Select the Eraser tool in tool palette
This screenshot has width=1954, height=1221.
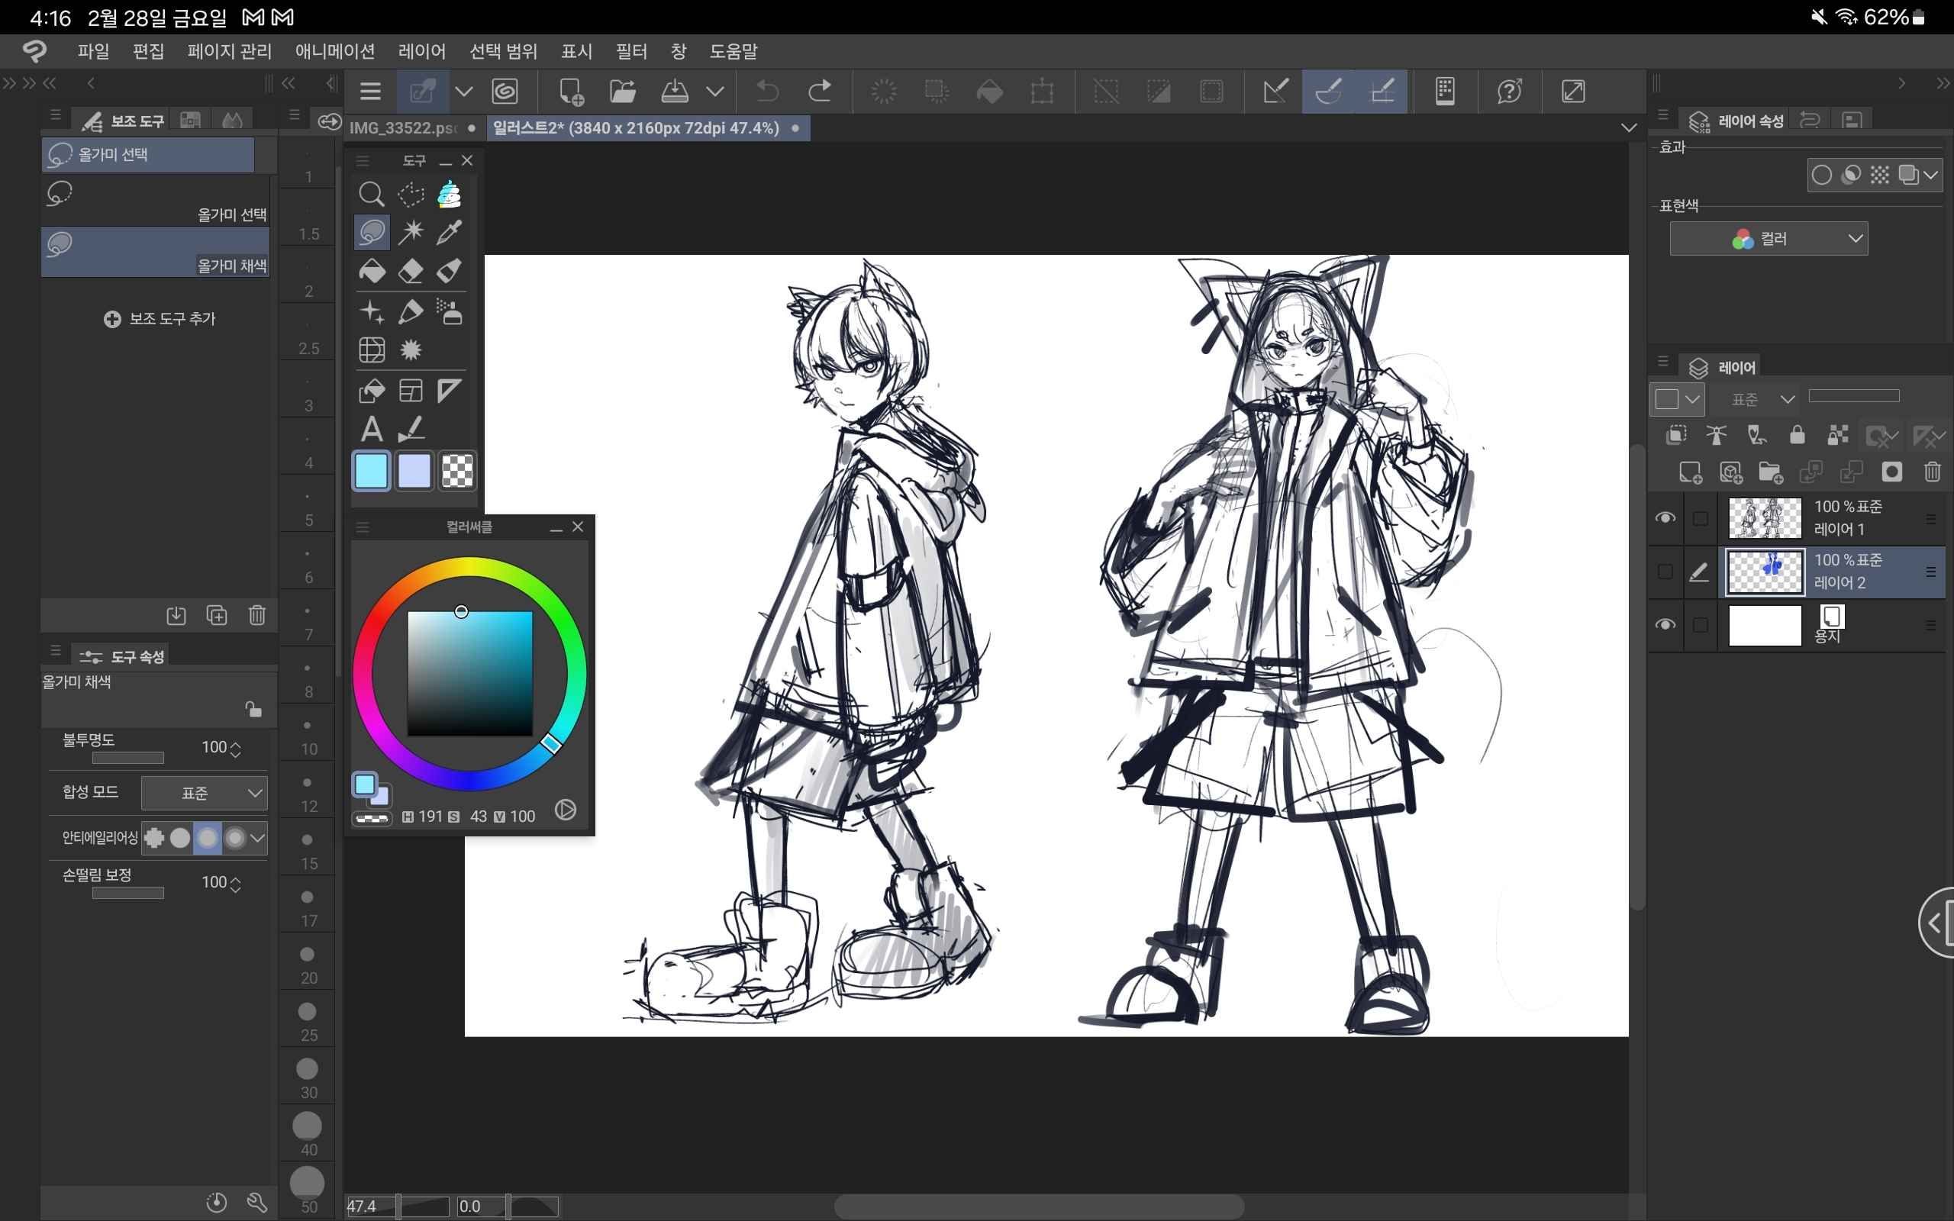tap(411, 272)
